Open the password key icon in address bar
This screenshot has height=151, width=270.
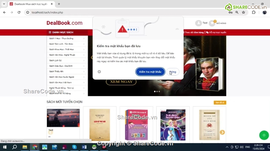tap(230, 12)
